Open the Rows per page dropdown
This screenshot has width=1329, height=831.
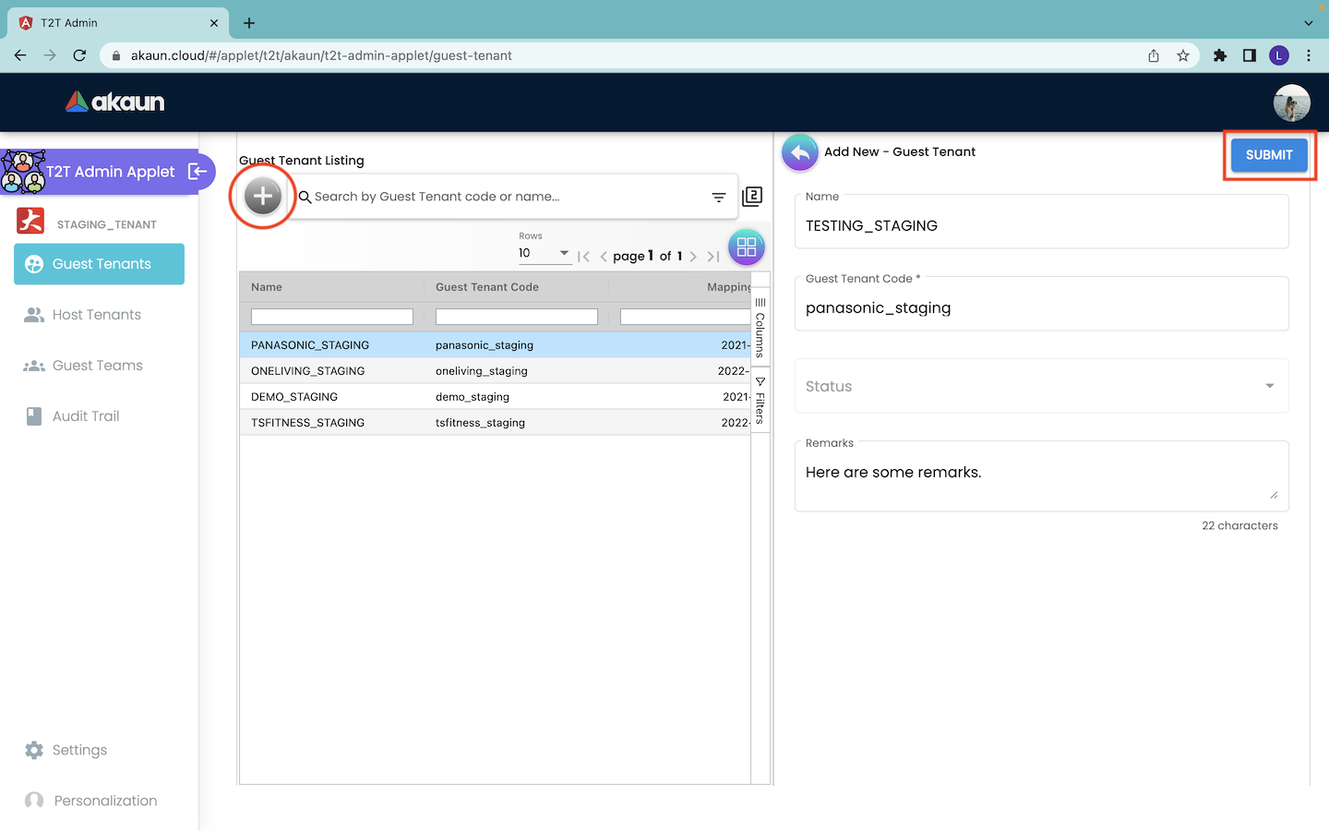pyautogui.click(x=545, y=253)
